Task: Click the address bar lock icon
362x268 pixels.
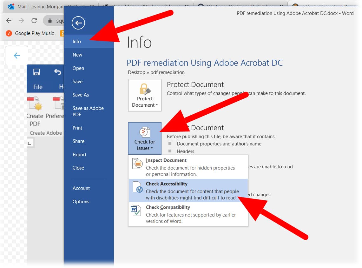Action: click(49, 21)
